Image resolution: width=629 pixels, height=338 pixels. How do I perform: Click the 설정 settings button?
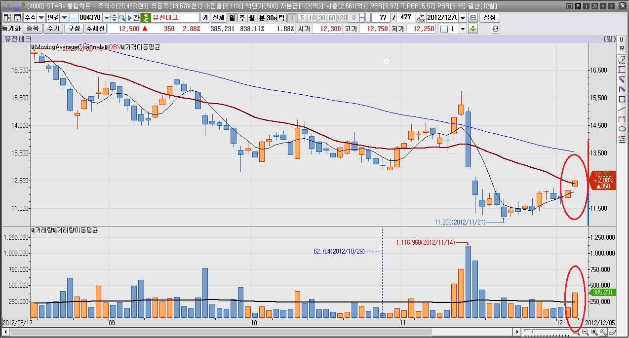(490, 18)
